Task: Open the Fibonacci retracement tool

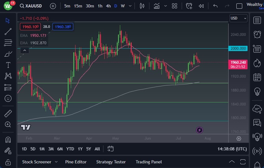Action: [x=8, y=43]
